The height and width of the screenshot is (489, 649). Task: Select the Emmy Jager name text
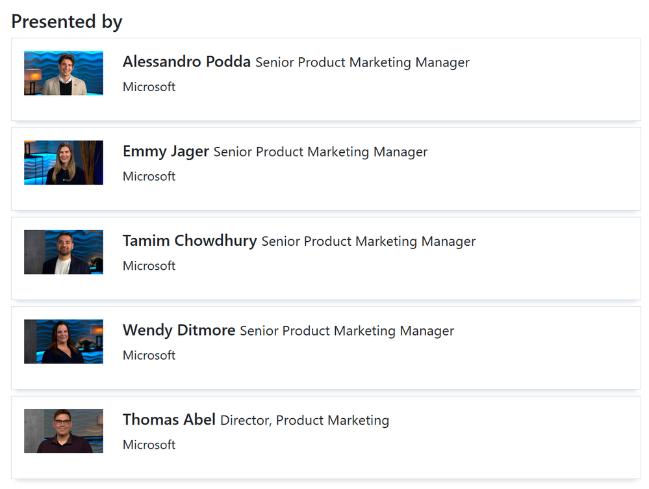(166, 152)
